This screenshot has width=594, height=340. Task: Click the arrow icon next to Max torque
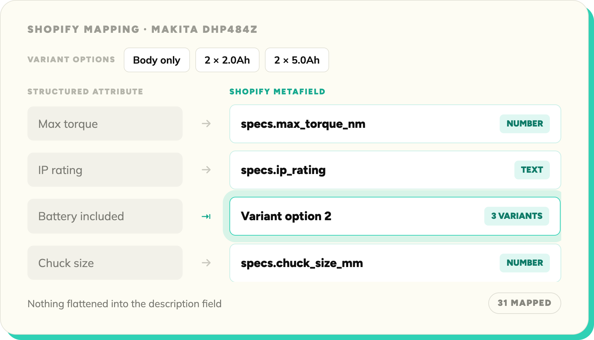[206, 123]
